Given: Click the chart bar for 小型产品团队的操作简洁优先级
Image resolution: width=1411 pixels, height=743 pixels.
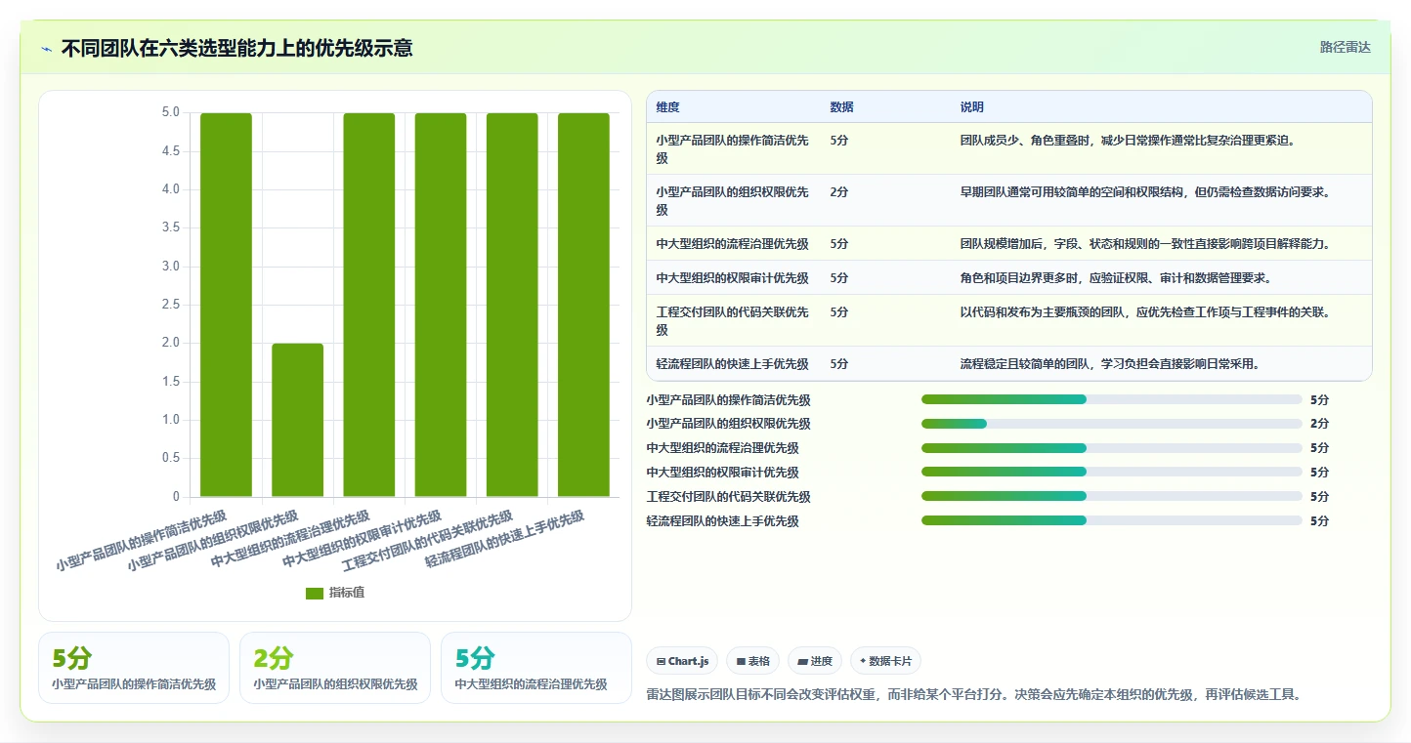Looking at the screenshot, I should pos(226,305).
